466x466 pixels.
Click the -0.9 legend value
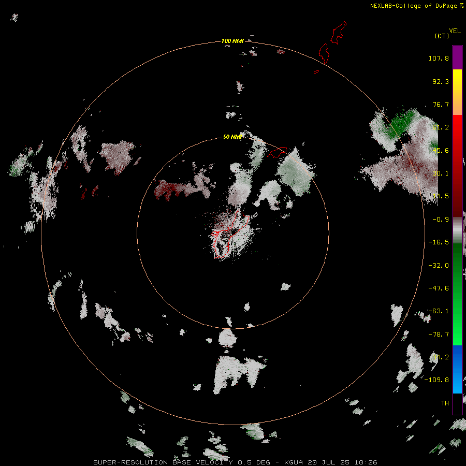(441, 220)
